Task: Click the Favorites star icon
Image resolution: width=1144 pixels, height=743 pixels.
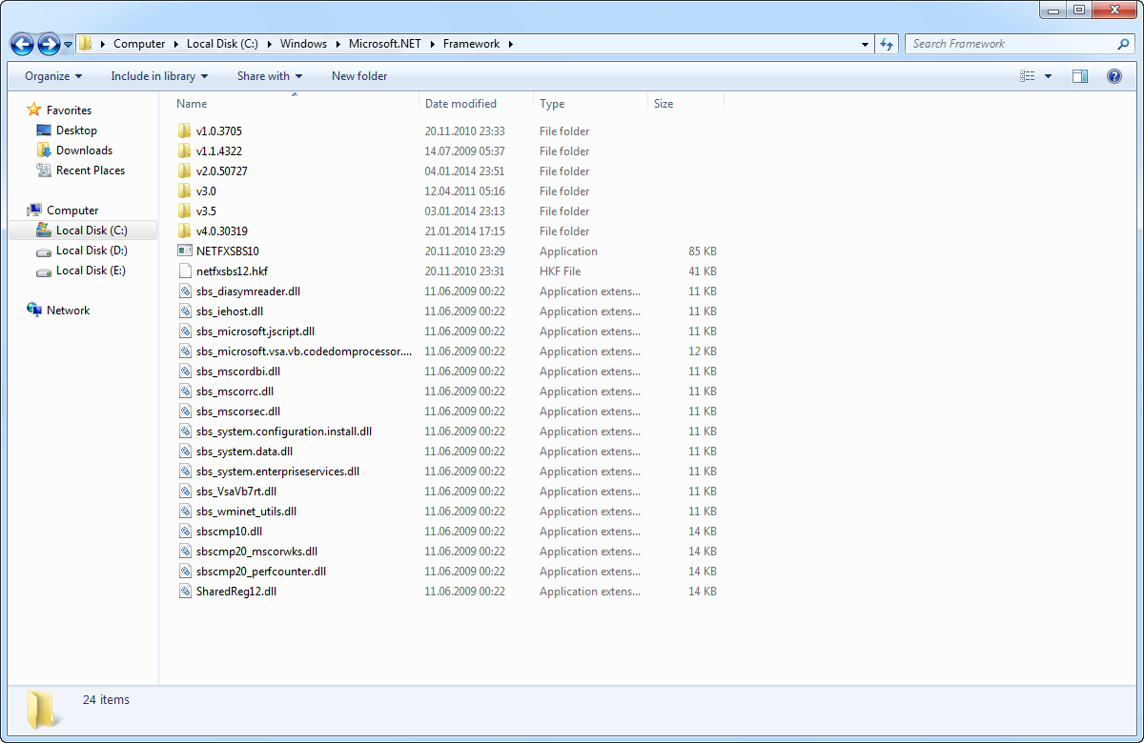Action: click(x=34, y=110)
